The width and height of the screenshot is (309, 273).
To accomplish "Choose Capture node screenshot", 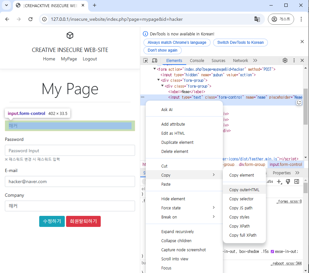I will pyautogui.click(x=184, y=250).
